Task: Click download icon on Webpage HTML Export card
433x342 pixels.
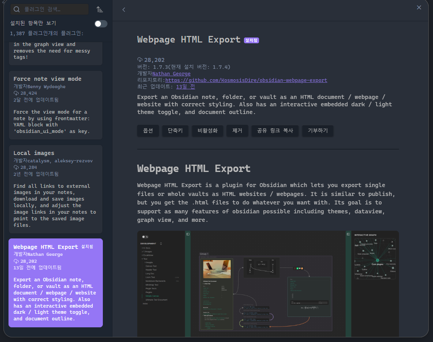Action: point(16,261)
